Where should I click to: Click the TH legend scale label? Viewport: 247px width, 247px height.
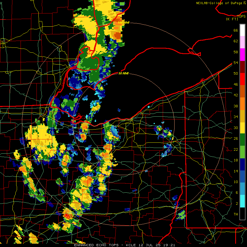[x=236, y=214]
